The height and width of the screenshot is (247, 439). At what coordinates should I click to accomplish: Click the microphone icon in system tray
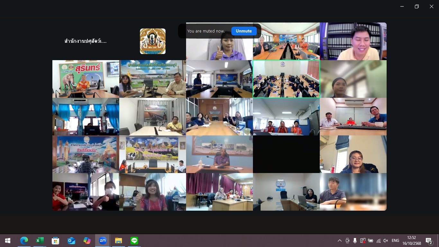(355, 241)
